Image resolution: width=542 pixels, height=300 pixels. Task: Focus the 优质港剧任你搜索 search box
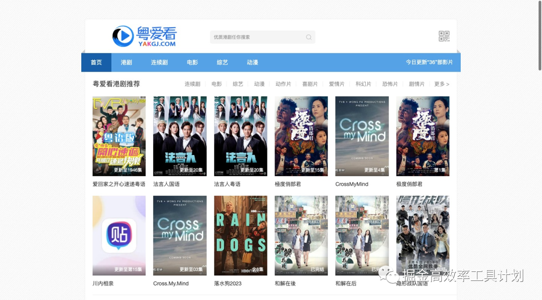click(262, 37)
